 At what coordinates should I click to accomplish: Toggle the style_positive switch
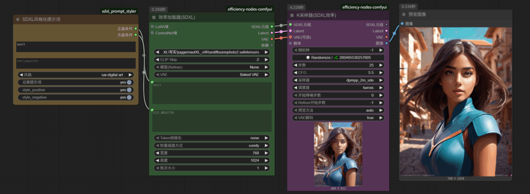click(x=129, y=90)
